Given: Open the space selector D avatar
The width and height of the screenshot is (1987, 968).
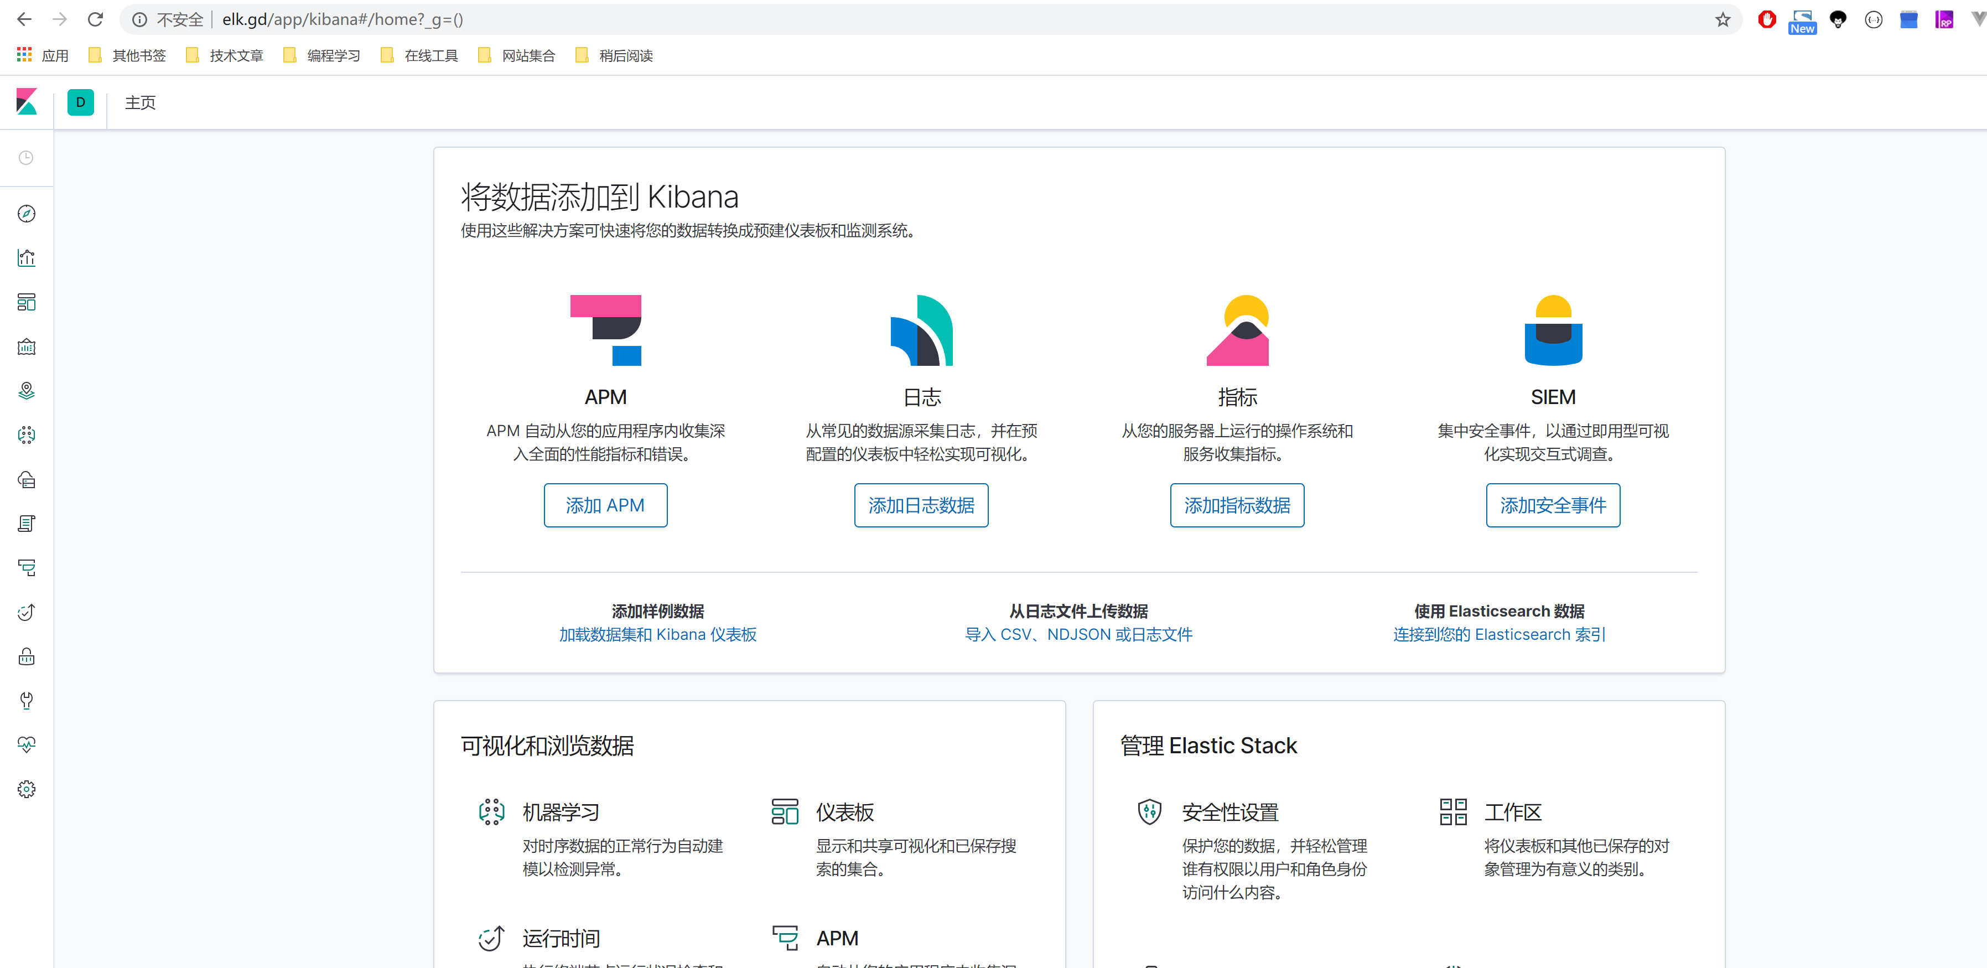Looking at the screenshot, I should pos(80,102).
